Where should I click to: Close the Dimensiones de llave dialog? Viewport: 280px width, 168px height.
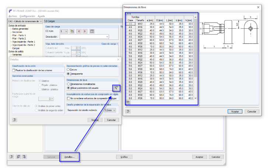[x=258, y=7]
